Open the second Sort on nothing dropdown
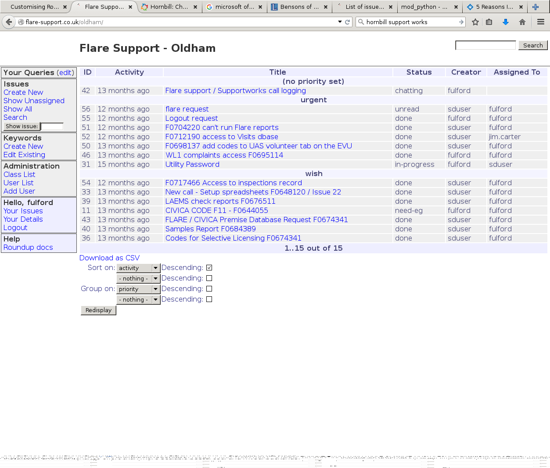The height and width of the screenshot is (468, 550). coord(138,278)
